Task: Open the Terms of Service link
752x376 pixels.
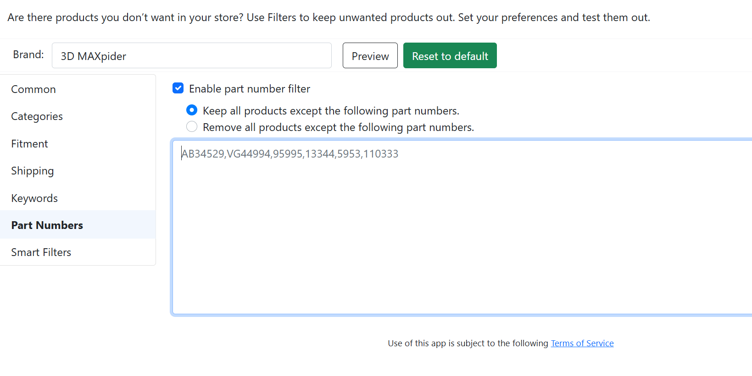Action: pyautogui.click(x=582, y=343)
